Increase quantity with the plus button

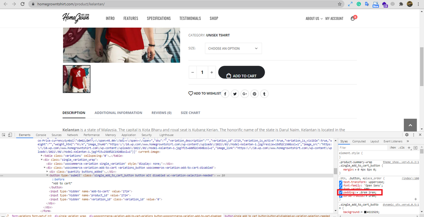pyautogui.click(x=212, y=72)
